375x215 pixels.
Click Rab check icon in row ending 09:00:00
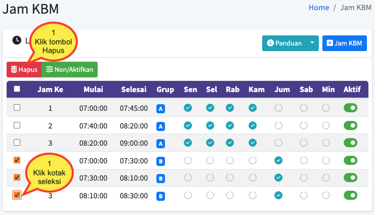coord(230,143)
